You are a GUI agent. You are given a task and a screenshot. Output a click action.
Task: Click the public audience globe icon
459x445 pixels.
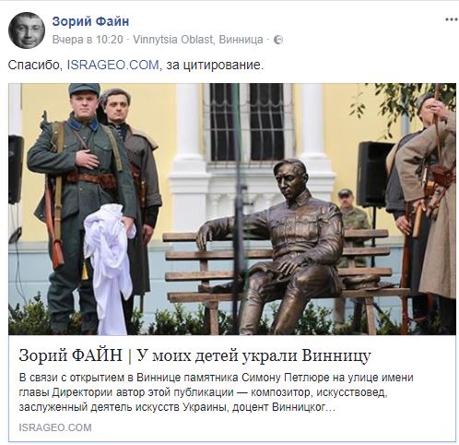278,40
